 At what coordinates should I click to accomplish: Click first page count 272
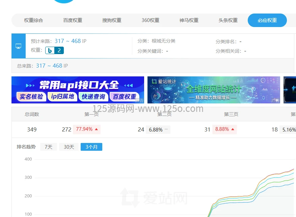66,129
